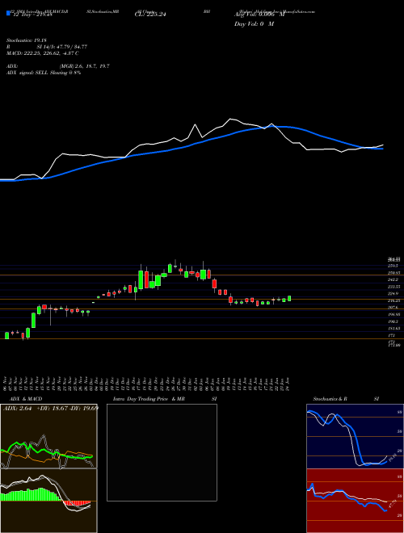Click the empty intraday trading price chart box
Image resolution: width=404 pixels, height=533 pixels.
[x=162, y=452]
